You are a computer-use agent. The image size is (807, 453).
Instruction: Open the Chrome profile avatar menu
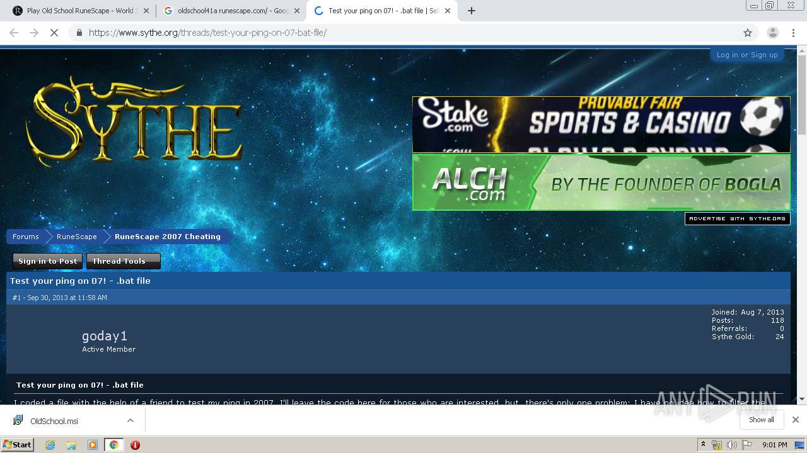772,33
